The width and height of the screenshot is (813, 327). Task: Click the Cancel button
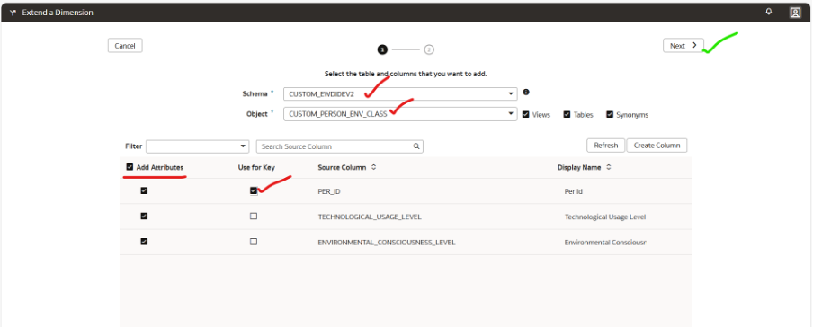tap(125, 46)
